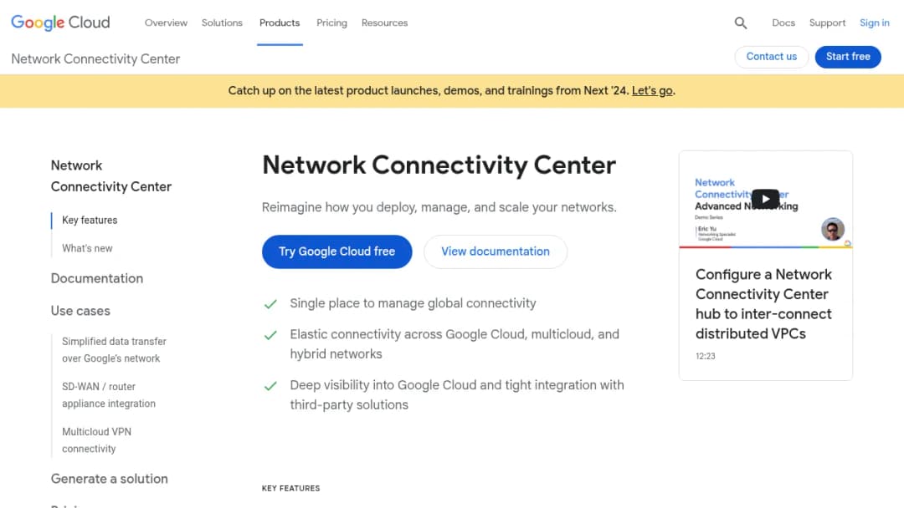Screen dimensions: 904x508
Task: Click 'Reimagine how you deploy' subtitle text
Action: click(439, 207)
